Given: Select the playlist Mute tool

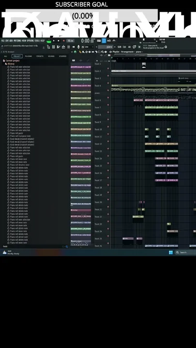Looking at the screenshot, I should 90,52.
